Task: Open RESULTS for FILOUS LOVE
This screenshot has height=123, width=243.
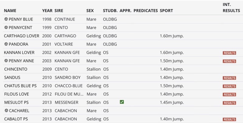Action: pos(229,95)
